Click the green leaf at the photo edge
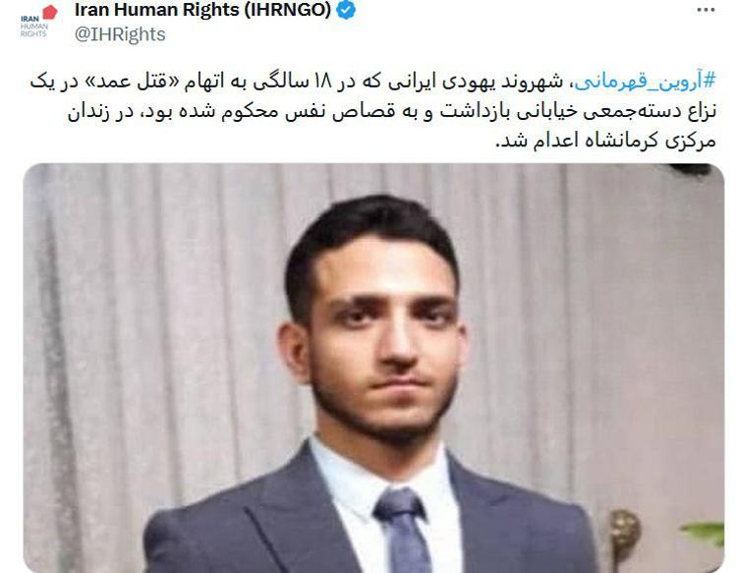 tap(704, 533)
